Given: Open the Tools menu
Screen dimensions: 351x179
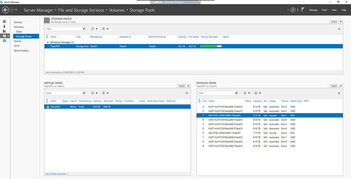Looking at the screenshot, I should (324, 10).
